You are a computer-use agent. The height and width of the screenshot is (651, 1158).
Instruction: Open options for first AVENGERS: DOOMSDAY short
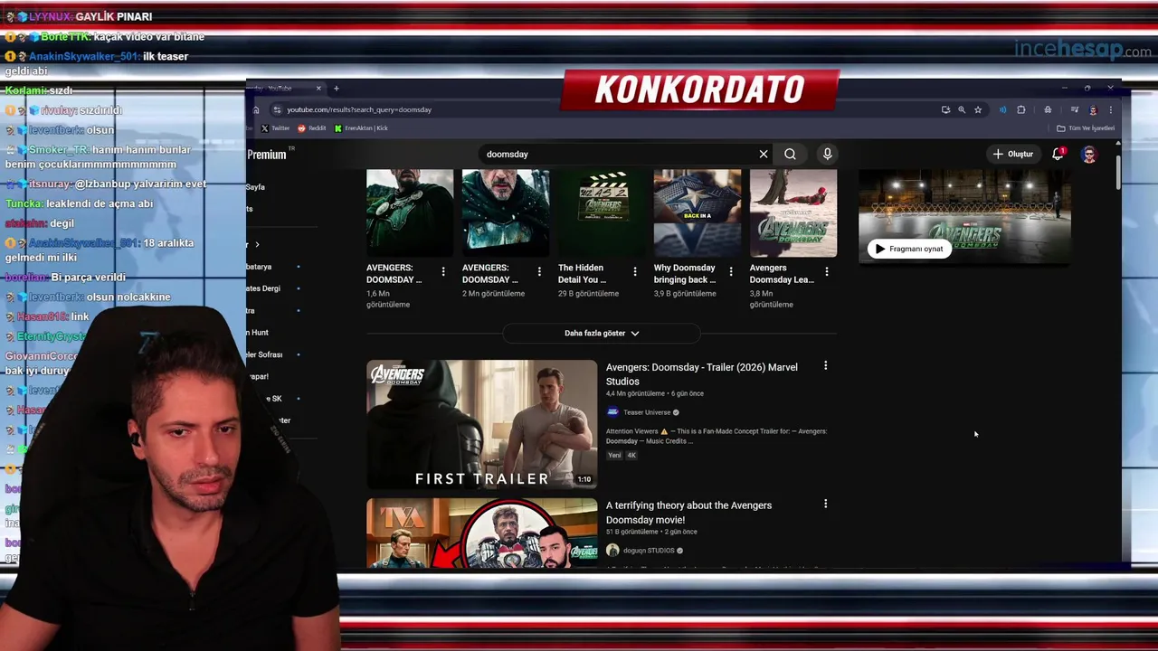(x=443, y=271)
